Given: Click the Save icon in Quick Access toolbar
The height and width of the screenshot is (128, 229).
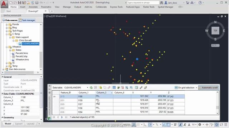Looking at the screenshot, I should (x=20, y=2).
